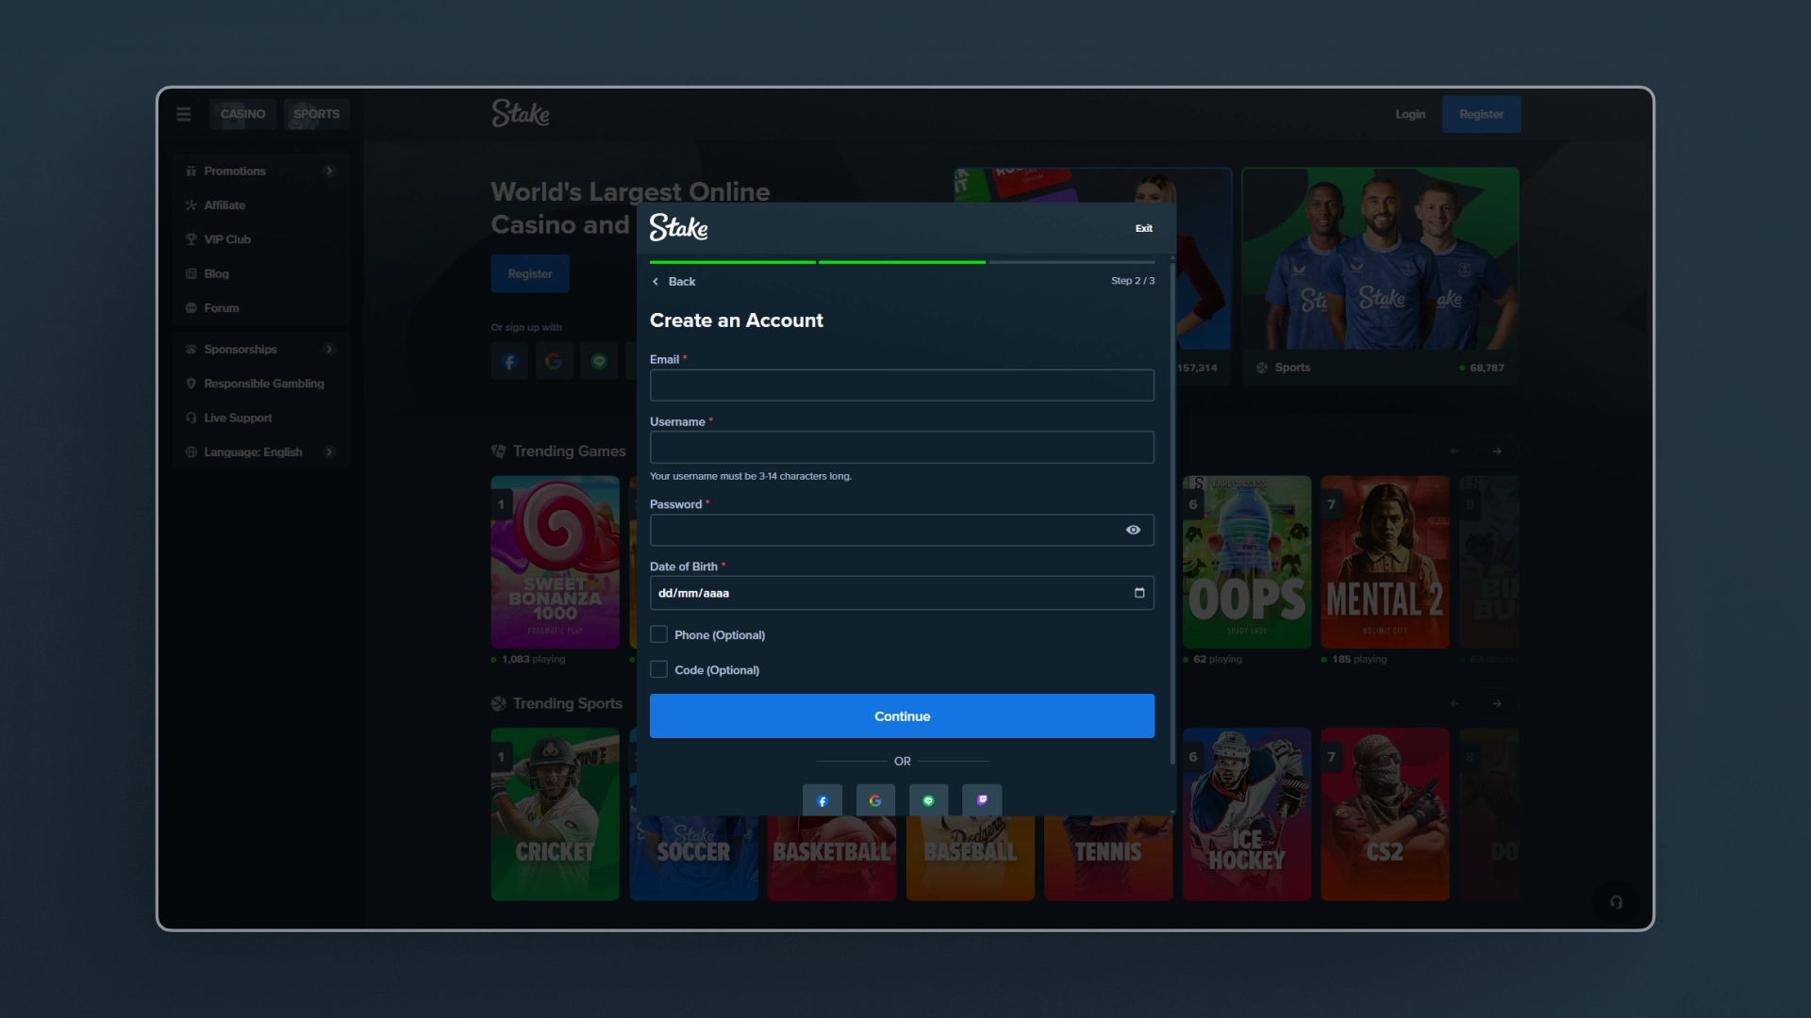1811x1018 pixels.
Task: Click background Line sign-up icon
Action: click(x=599, y=361)
